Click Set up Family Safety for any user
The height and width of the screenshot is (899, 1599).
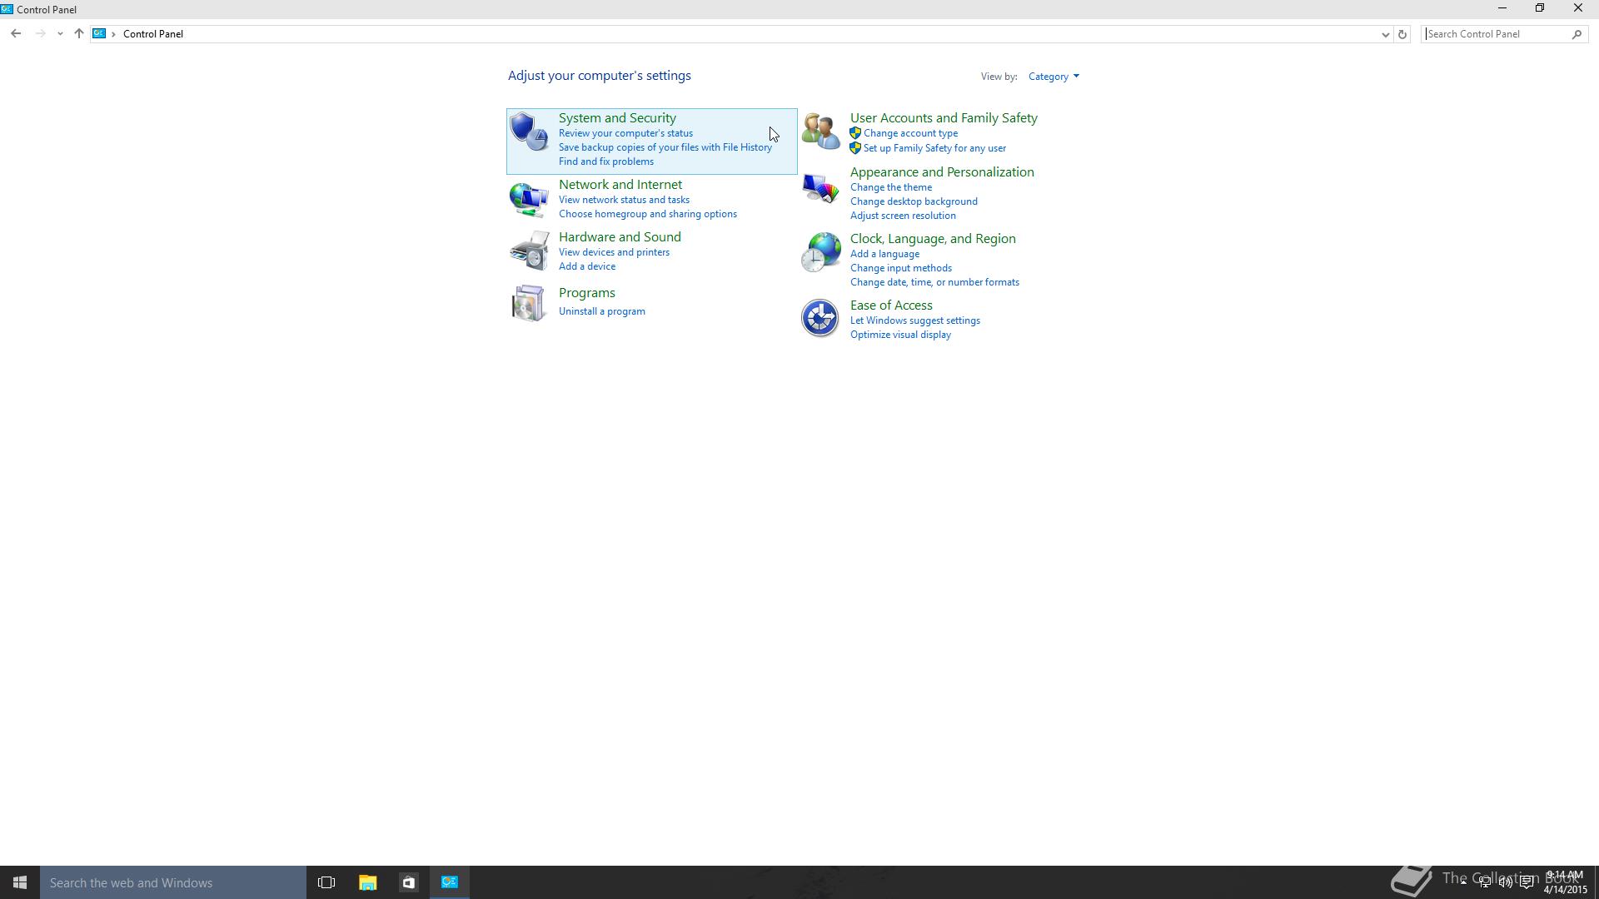pyautogui.click(x=934, y=148)
